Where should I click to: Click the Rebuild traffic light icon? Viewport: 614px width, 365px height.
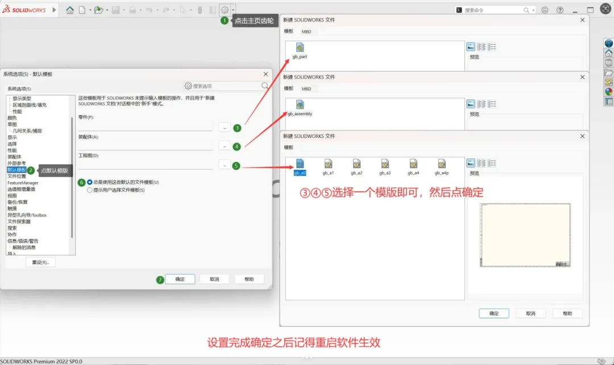click(x=200, y=10)
